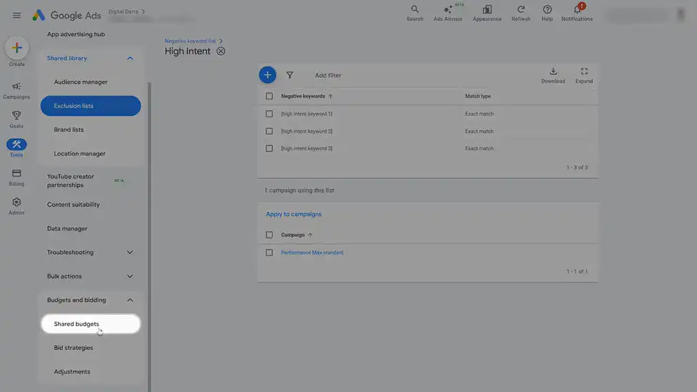Check Performance Max-standard campaign row
This screenshot has height=392, width=697.
pyautogui.click(x=270, y=252)
